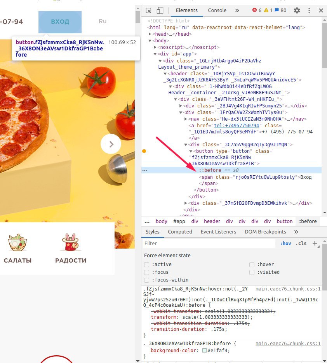Select ::before in the breadcrumb bar
The image size is (327, 363).
308,221
